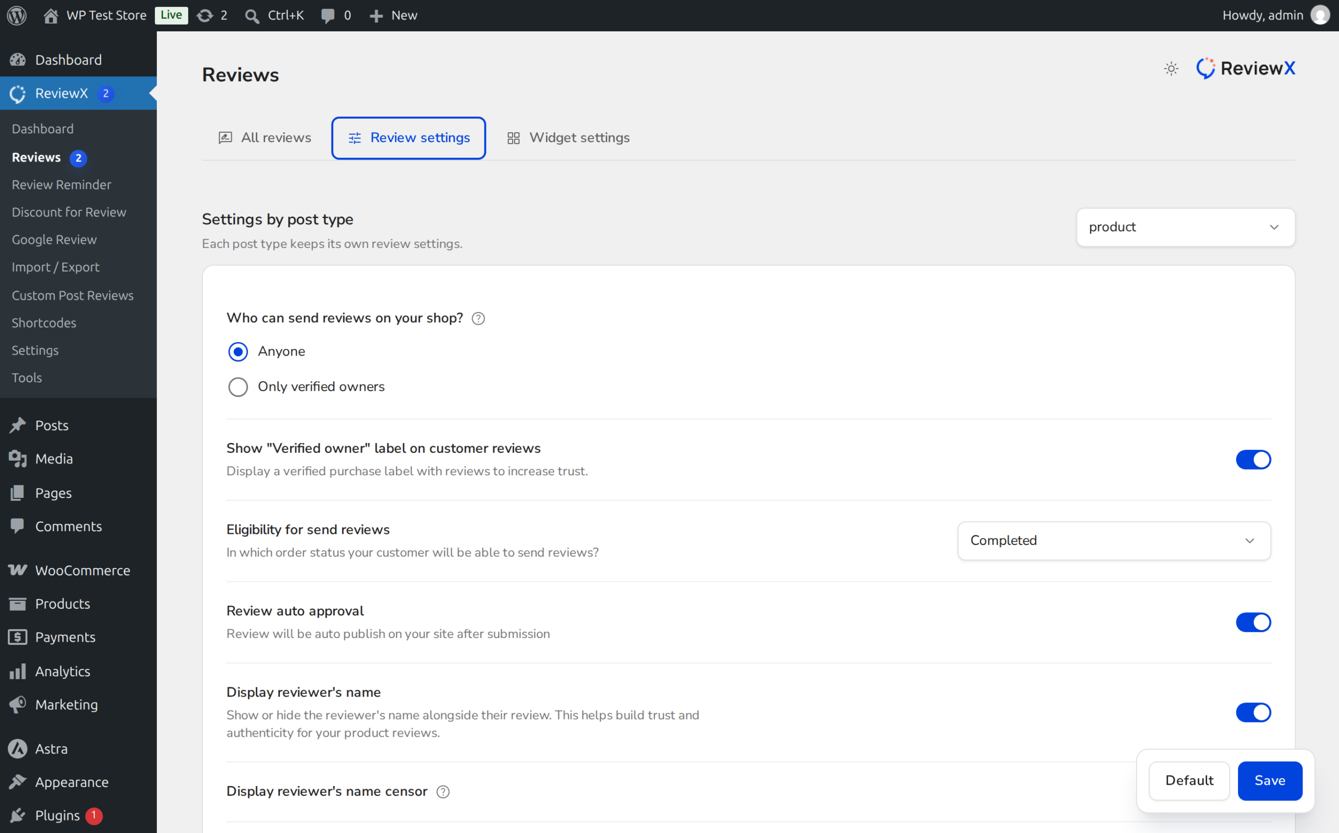
Task: Open Plugins menu with 1 update
Action: pyautogui.click(x=78, y=815)
